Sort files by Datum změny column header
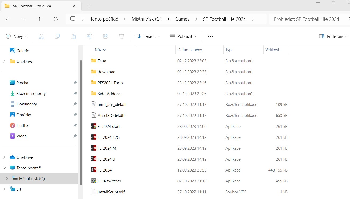Viewport: 350px width, 199px height. click(x=190, y=50)
